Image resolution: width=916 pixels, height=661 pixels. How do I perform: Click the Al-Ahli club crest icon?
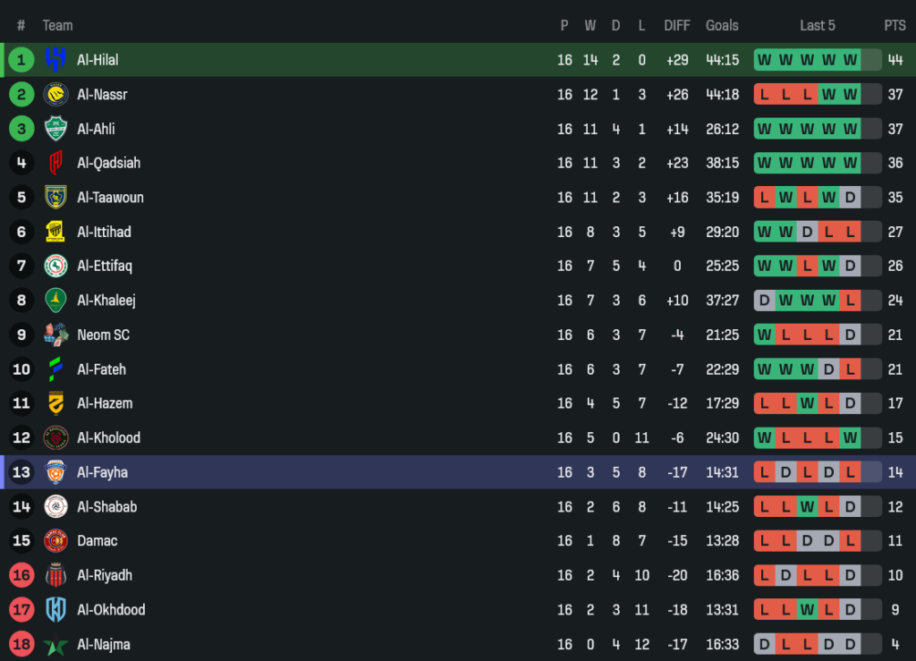pyautogui.click(x=55, y=129)
